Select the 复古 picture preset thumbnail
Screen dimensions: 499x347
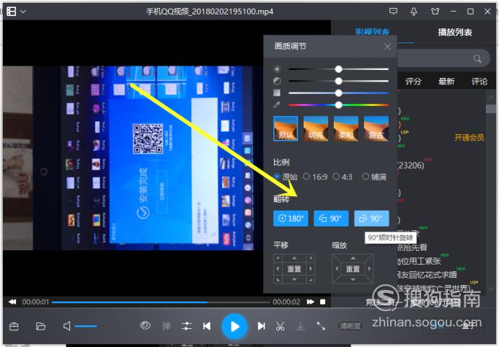pos(376,128)
